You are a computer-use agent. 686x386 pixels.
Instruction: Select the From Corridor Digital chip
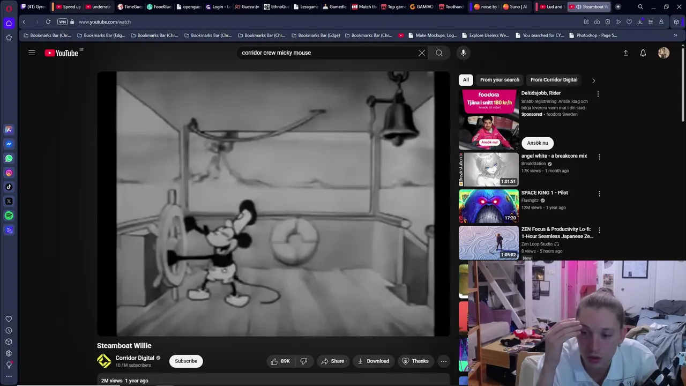[554, 80]
